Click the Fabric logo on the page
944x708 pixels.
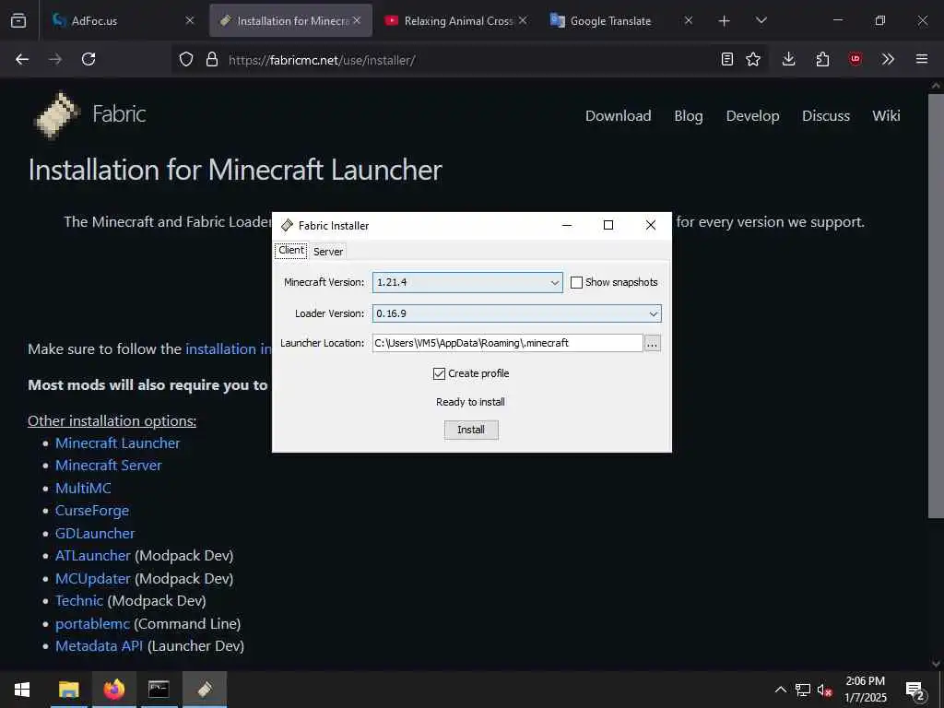(57, 114)
